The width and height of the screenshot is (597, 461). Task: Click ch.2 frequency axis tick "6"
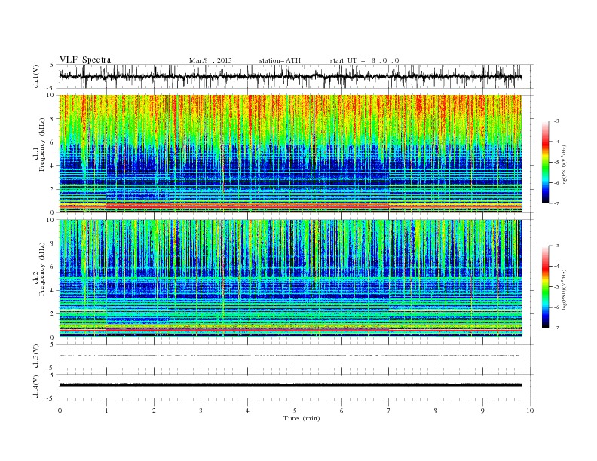point(53,267)
